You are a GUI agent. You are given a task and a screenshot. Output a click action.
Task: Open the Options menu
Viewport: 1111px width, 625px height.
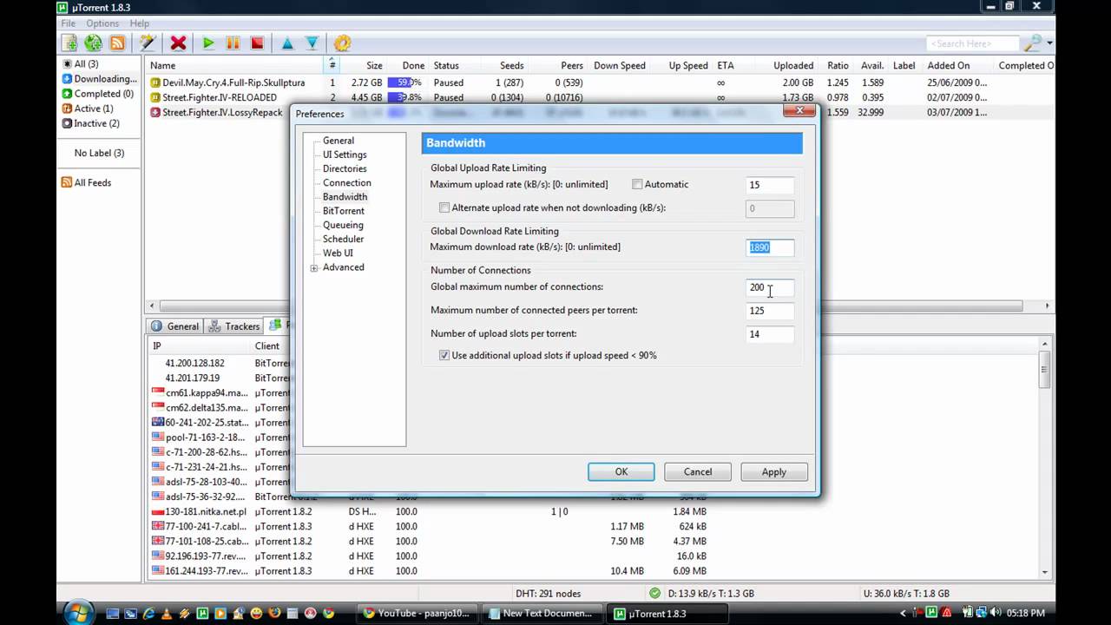point(102,23)
